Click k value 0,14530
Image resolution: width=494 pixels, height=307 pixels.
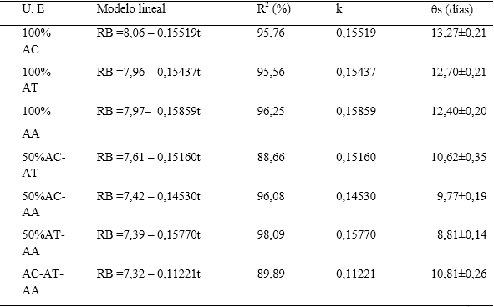click(356, 196)
